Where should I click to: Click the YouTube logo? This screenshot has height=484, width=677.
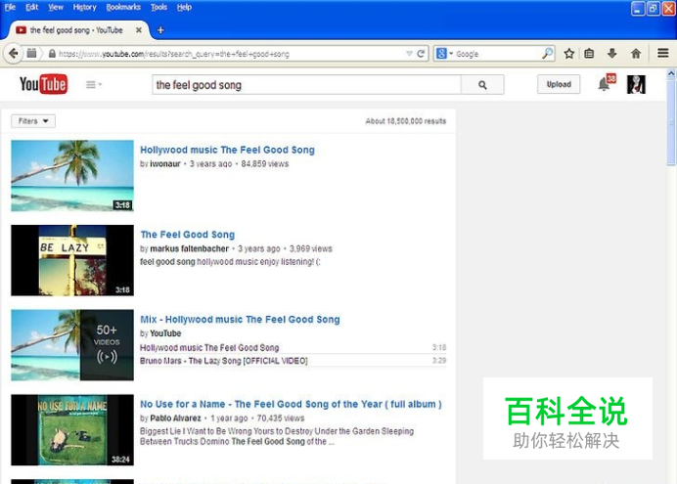tap(43, 84)
